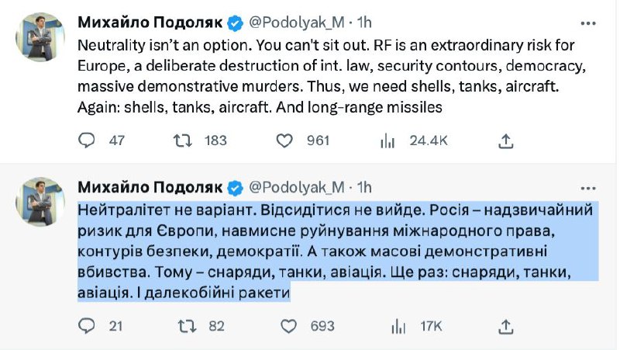The image size is (620, 350).
Task: Like the English neutrality tweet
Action: tap(284, 140)
